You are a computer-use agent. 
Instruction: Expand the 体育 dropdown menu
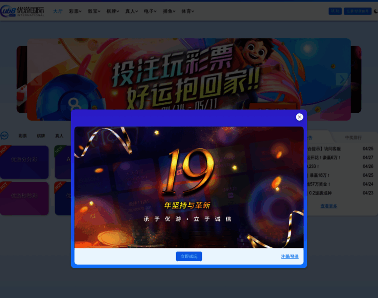(188, 11)
